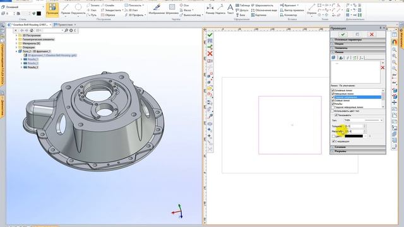404x227 pixels.
Task: Select the Прямая line tool
Action: coord(66,10)
